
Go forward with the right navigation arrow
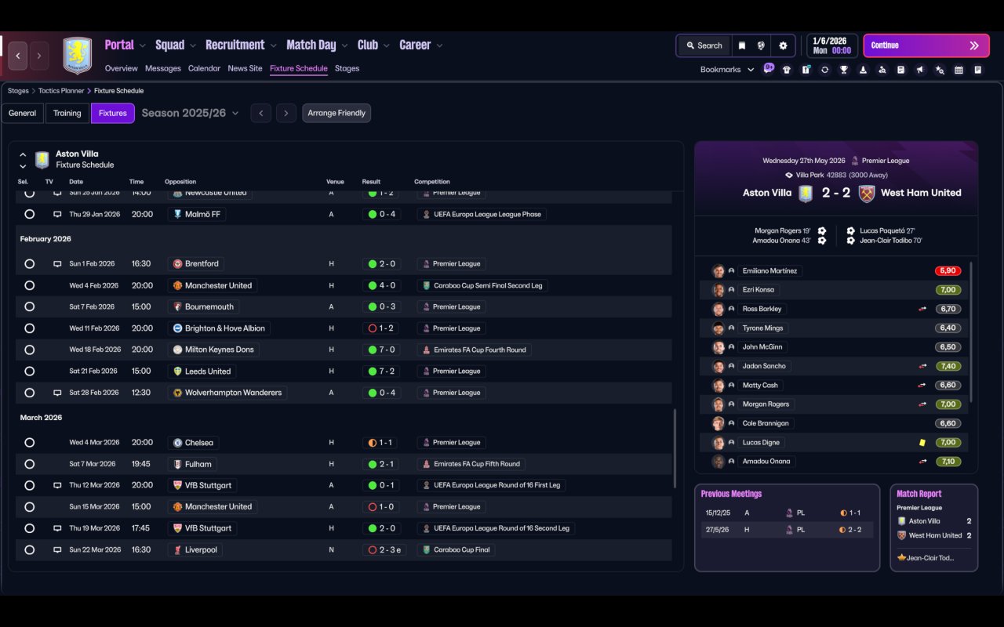39,56
